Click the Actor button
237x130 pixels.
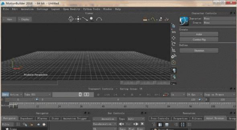tap(199, 34)
